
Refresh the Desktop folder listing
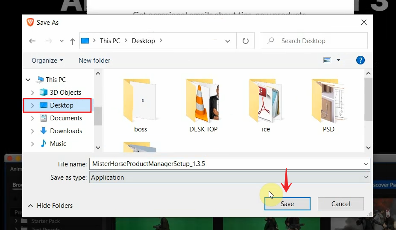[x=246, y=41]
